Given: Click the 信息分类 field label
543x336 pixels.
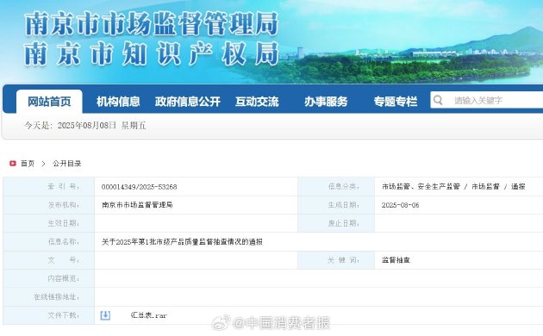Looking at the screenshot, I should click(344, 186).
